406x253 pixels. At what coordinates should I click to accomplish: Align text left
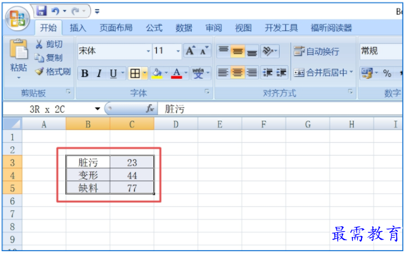(x=223, y=73)
